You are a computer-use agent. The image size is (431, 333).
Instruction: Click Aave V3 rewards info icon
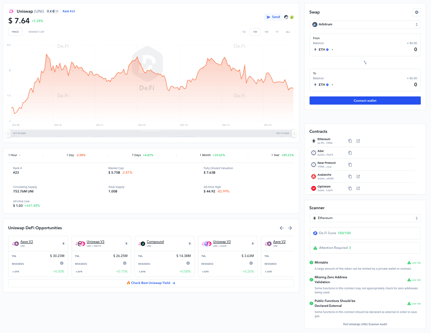tap(62, 263)
